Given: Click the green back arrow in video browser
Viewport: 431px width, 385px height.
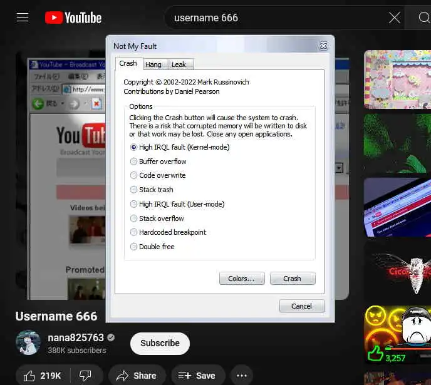Looking at the screenshot, I should (38, 104).
